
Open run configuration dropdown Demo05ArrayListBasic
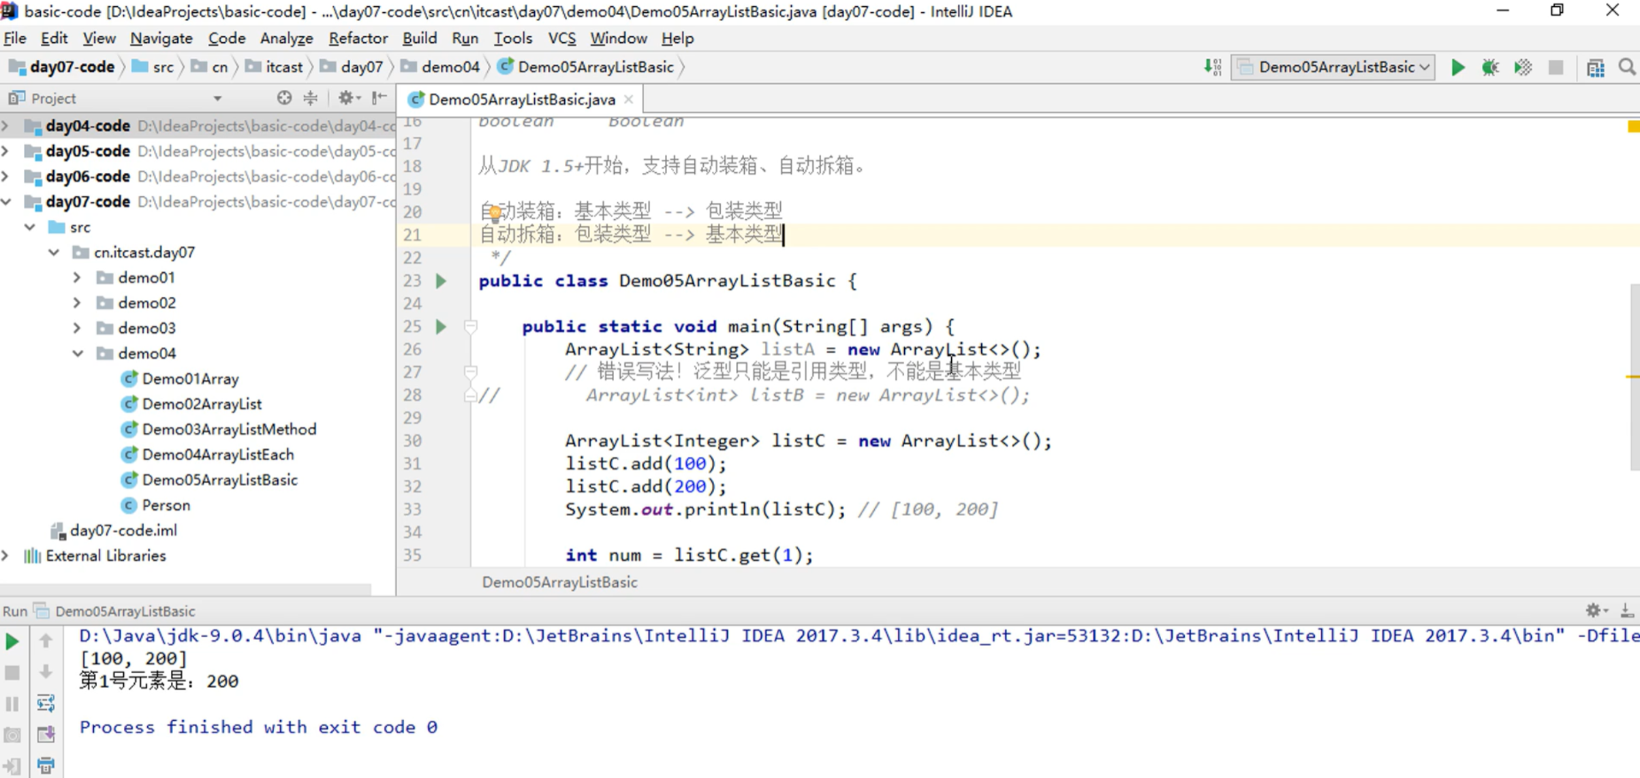[1335, 67]
